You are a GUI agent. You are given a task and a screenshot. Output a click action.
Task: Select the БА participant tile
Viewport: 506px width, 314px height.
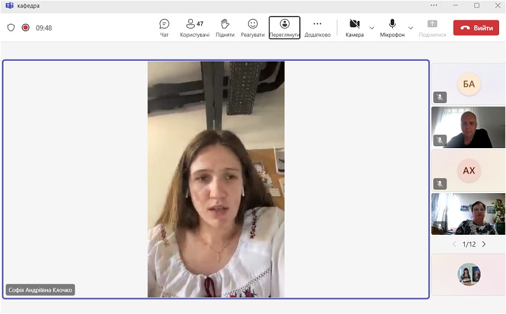pos(468,84)
